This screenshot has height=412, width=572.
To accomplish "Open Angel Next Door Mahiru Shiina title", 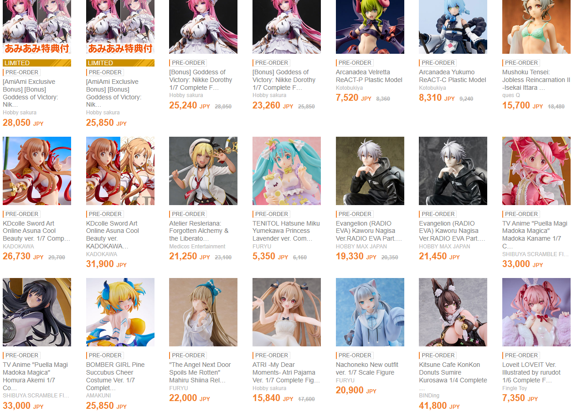I will (x=200, y=372).
